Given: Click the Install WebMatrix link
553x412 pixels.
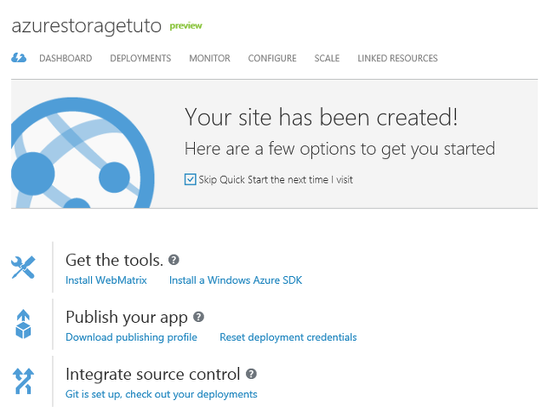Looking at the screenshot, I should (x=106, y=280).
